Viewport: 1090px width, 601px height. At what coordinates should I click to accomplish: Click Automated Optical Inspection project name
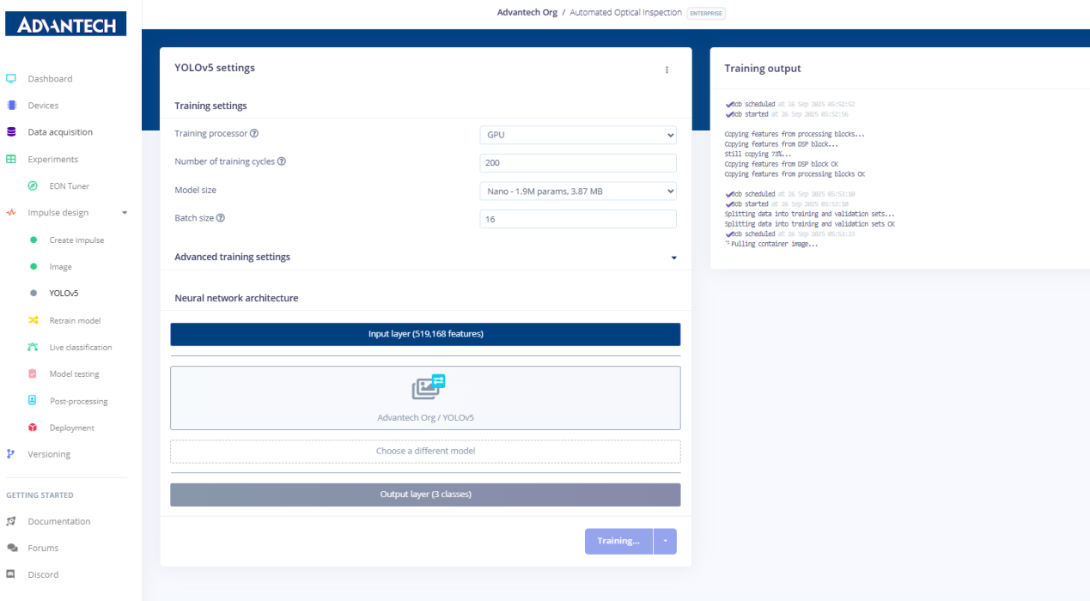point(625,13)
